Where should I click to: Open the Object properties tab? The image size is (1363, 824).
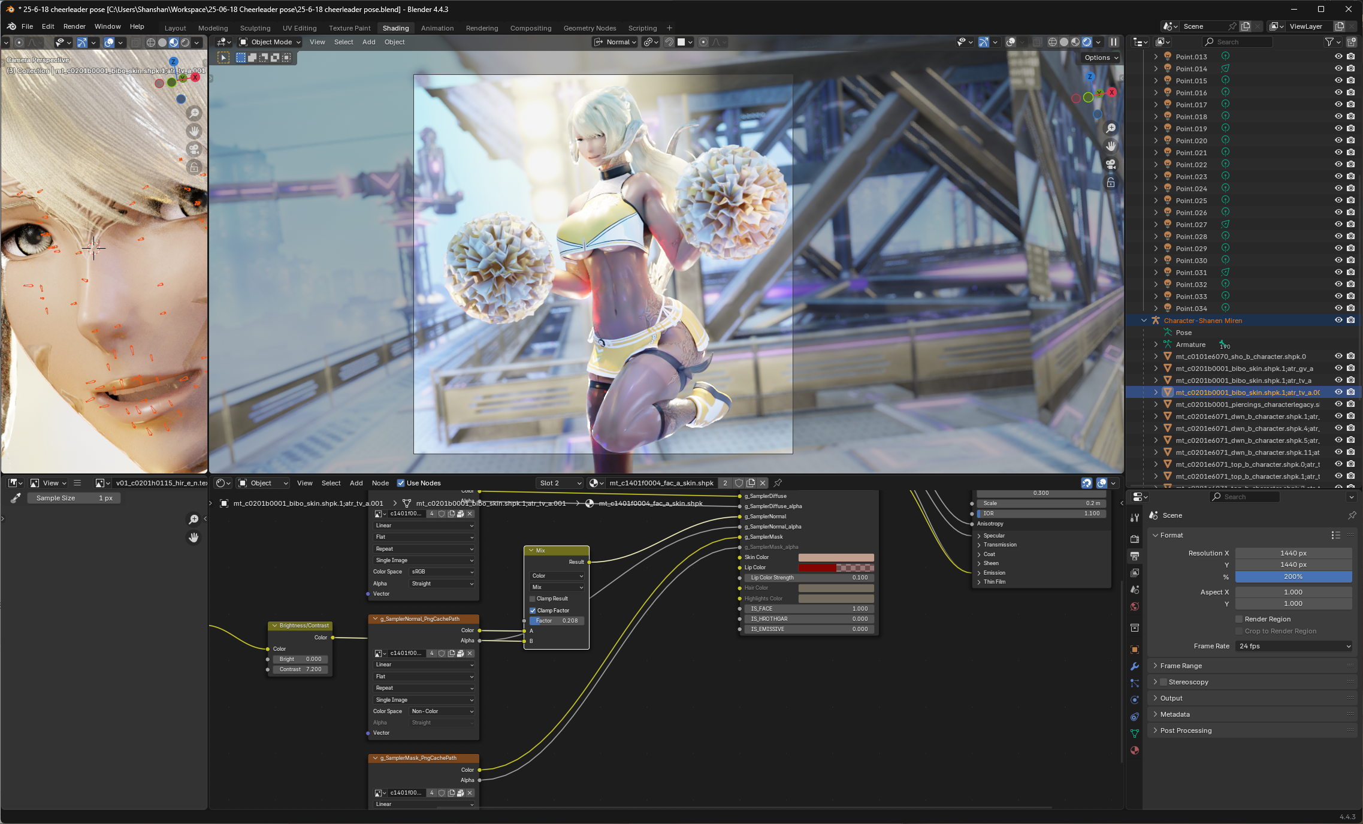[1134, 650]
